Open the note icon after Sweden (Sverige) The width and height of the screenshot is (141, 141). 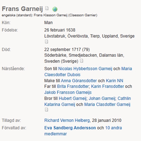pos(81,61)
